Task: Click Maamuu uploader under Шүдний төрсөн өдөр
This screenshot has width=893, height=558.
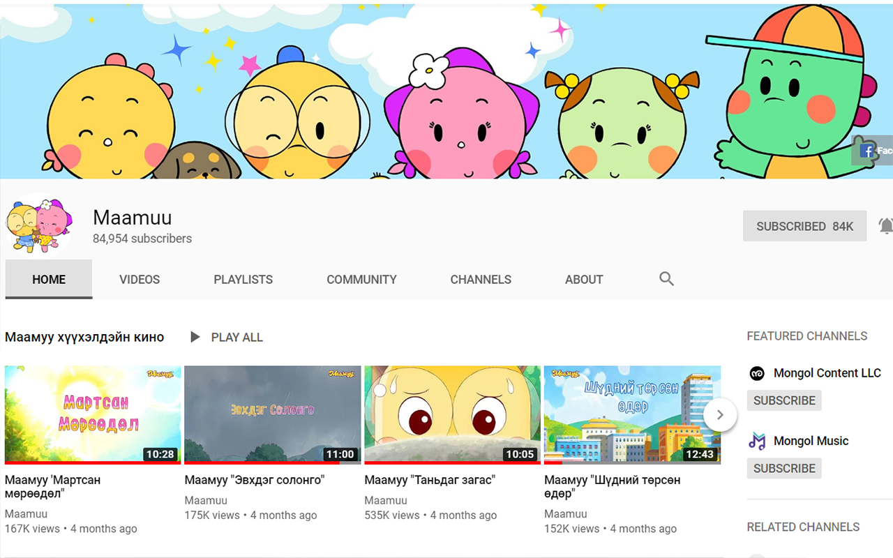Action: click(566, 514)
